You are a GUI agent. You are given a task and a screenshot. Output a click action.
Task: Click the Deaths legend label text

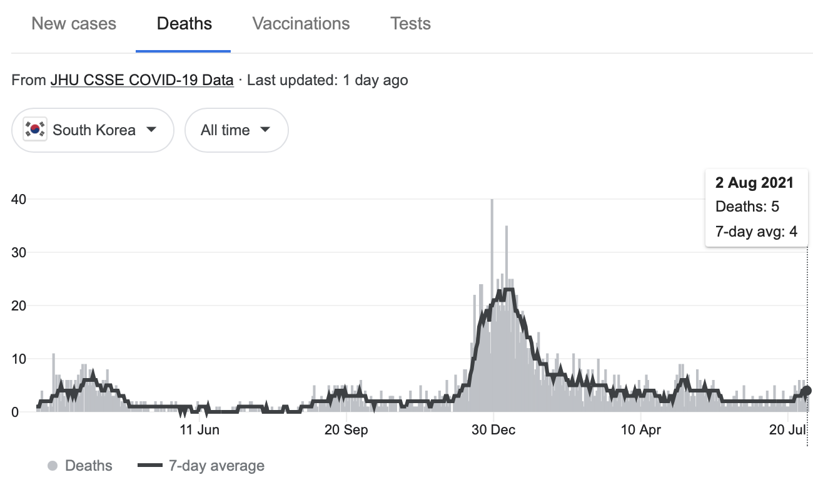[89, 466]
